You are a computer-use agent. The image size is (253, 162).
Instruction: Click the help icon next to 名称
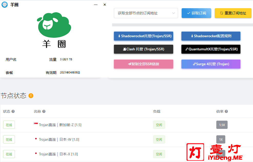[x=44, y=111]
